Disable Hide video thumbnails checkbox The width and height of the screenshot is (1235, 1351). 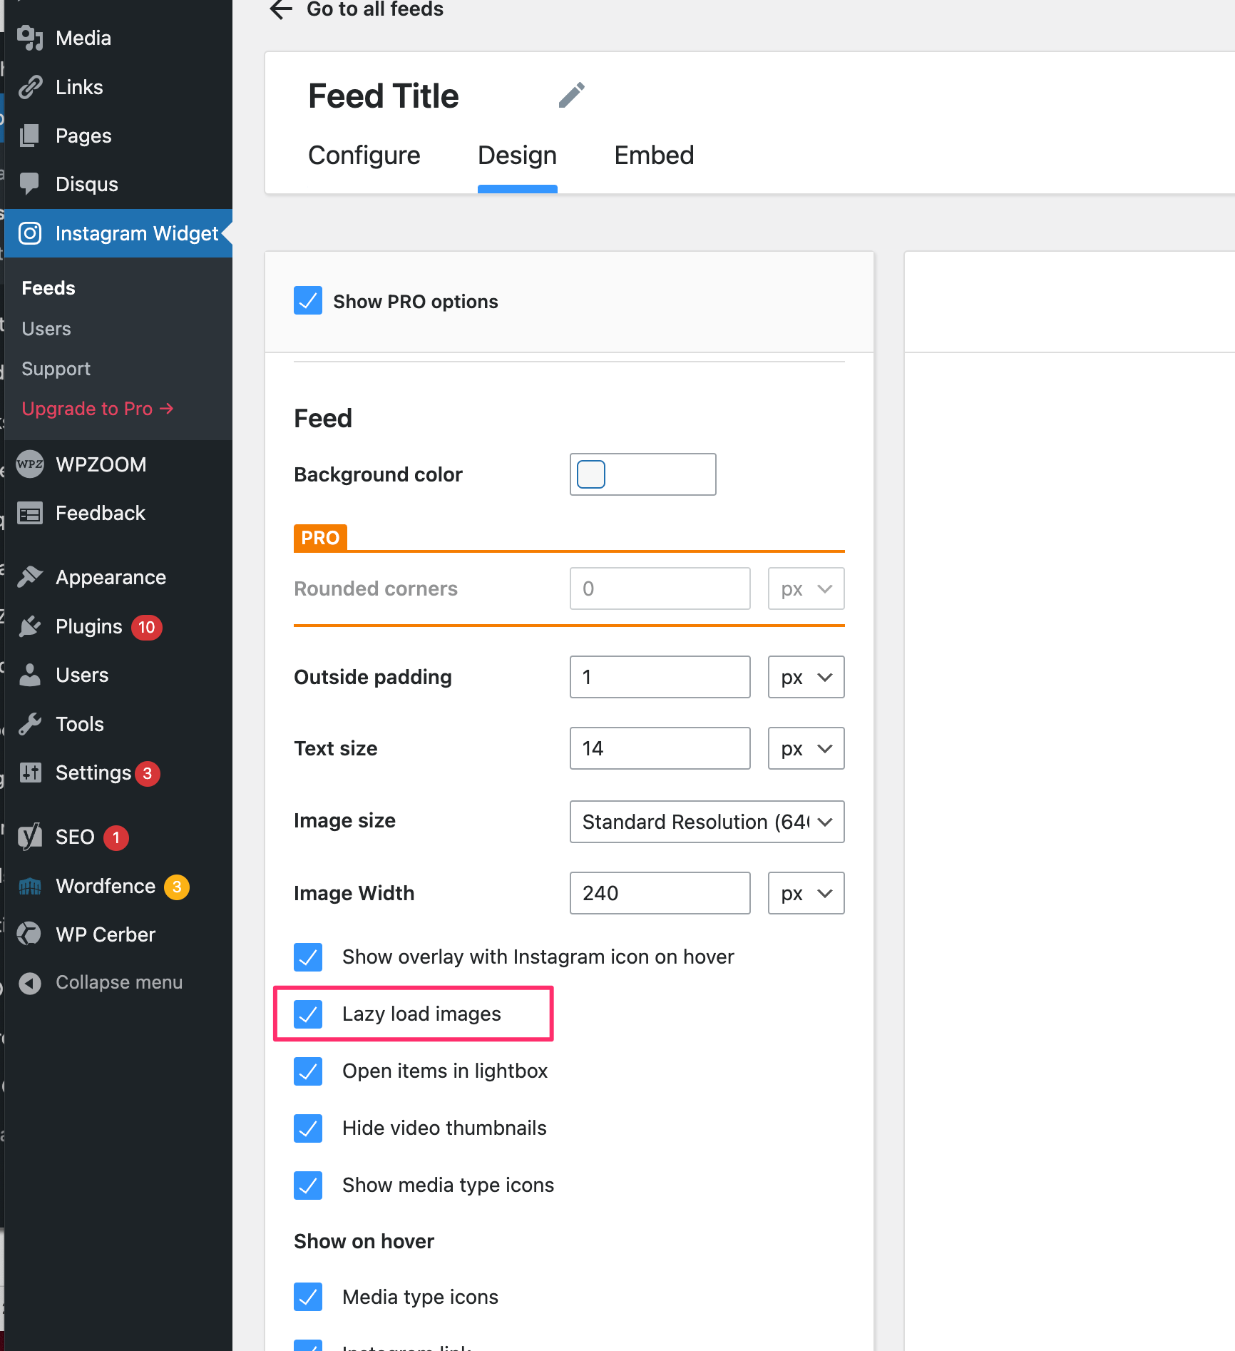308,1128
